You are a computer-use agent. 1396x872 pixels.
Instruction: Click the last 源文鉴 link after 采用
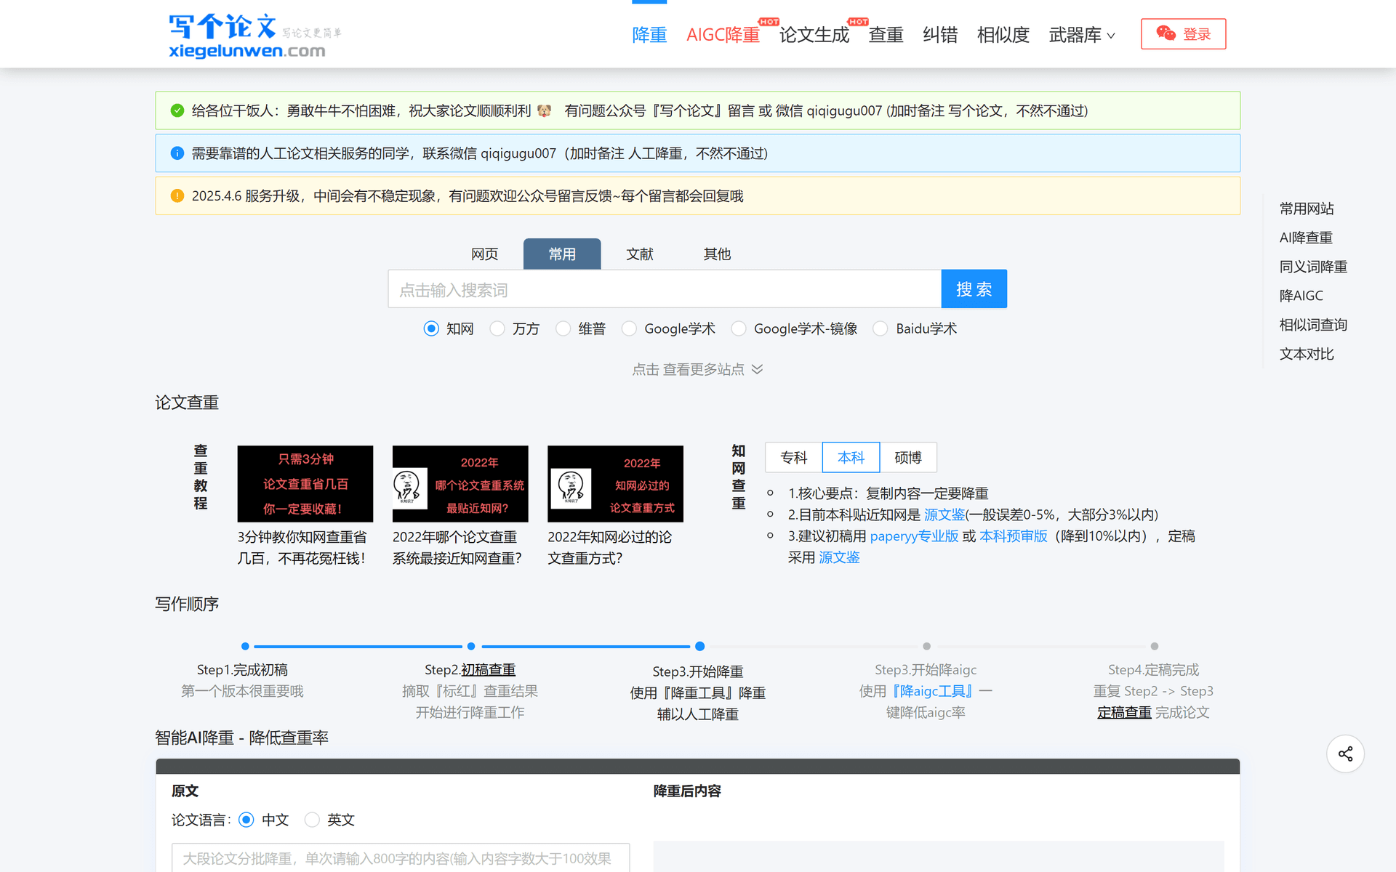[x=839, y=557]
